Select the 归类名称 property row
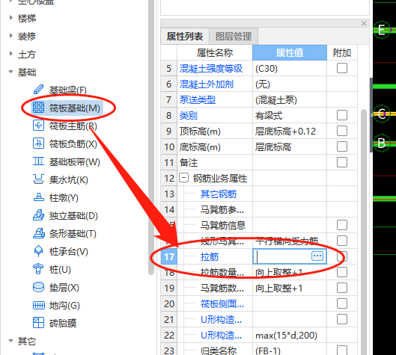The width and height of the screenshot is (396, 355). click(259, 350)
